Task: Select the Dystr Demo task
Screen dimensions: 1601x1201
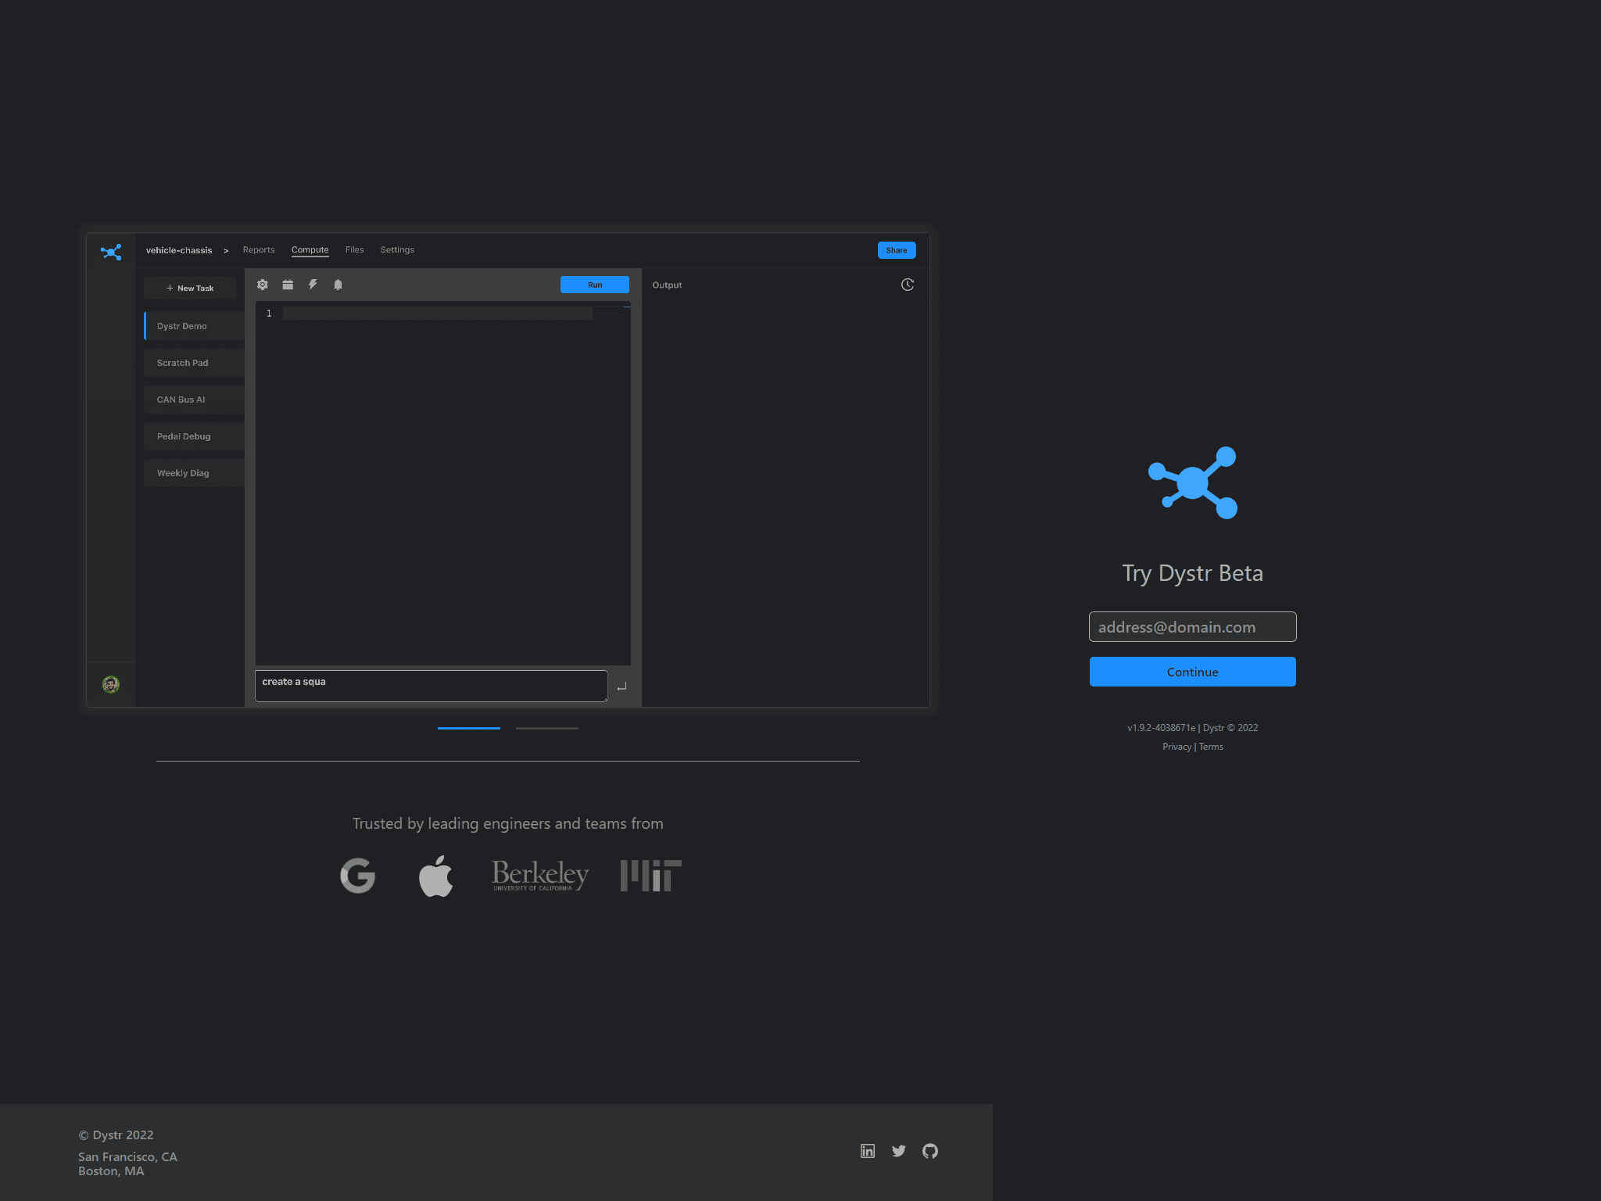Action: [195, 326]
